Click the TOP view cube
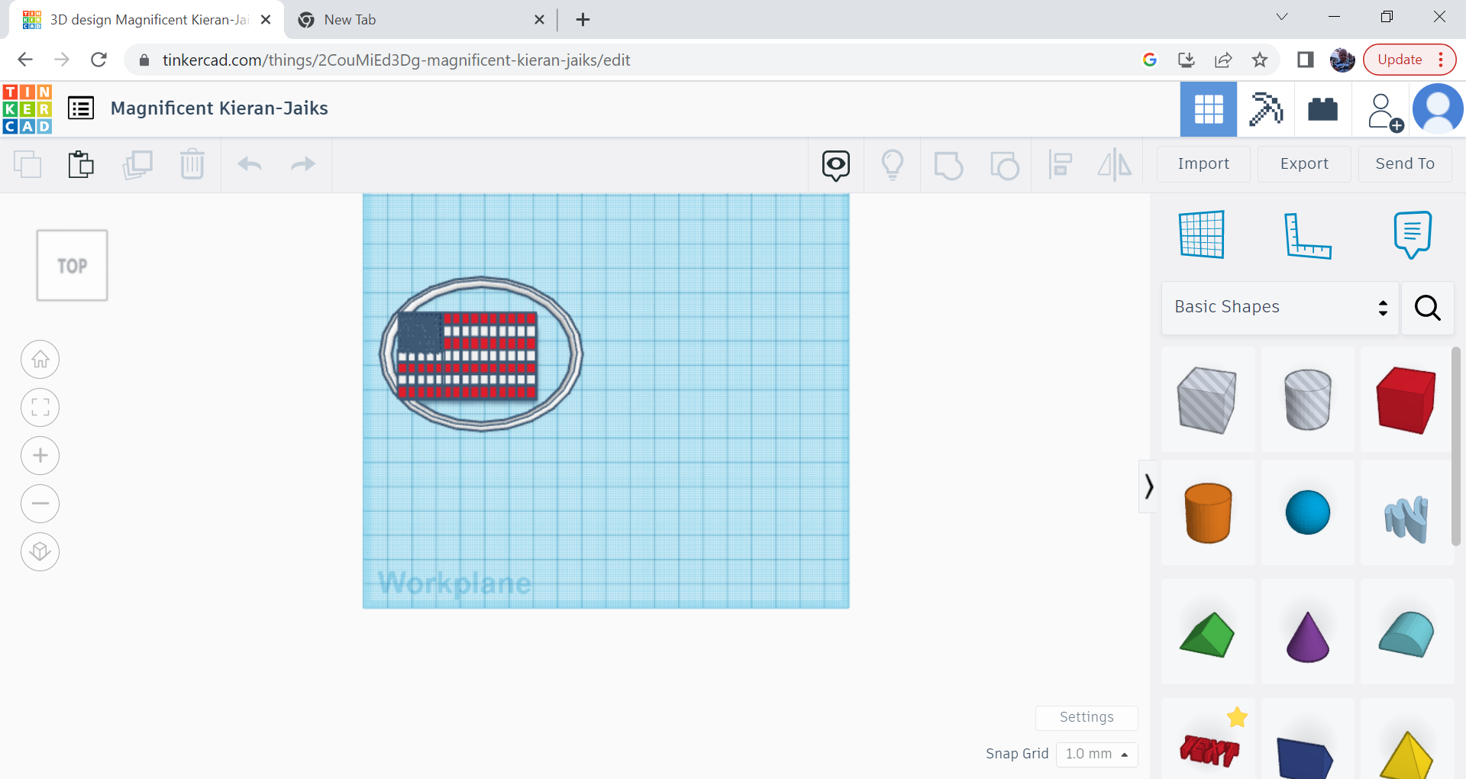This screenshot has height=779, width=1466. coord(73,266)
